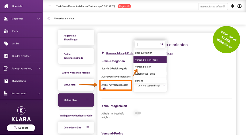Click the Aktive Webseiten-Module label
This screenshot has width=246, height=135.
(76, 73)
